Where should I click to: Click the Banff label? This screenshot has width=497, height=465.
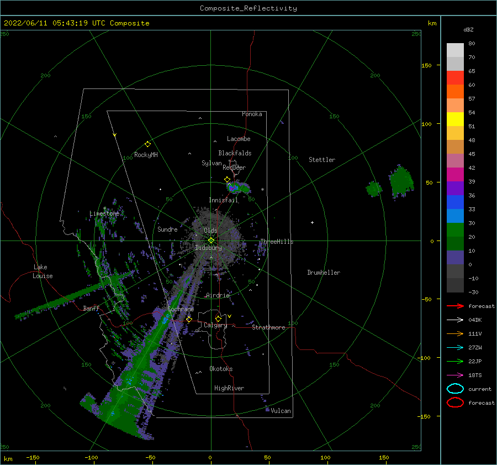[x=91, y=308]
